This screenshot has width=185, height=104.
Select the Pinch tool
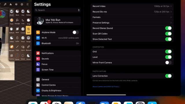click(23, 39)
